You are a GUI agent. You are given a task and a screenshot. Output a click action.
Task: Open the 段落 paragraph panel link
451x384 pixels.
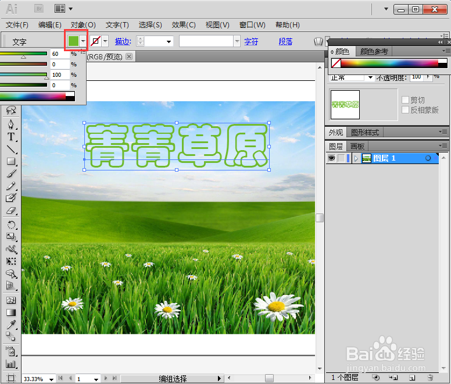(x=285, y=42)
